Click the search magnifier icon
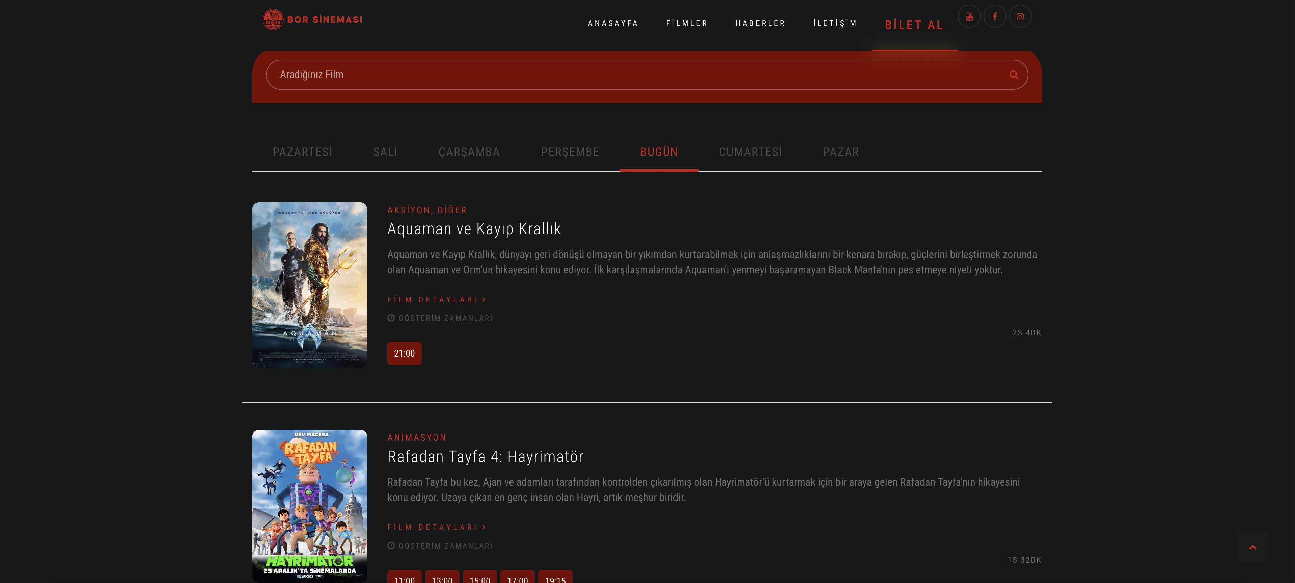Screen dimensions: 1295x583 pos(1014,75)
